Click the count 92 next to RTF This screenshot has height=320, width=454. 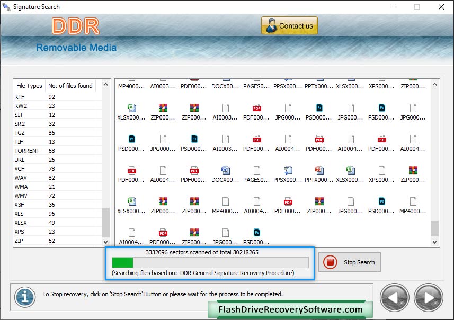(52, 97)
